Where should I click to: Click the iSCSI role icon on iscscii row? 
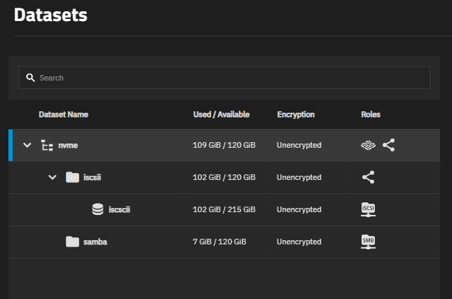coord(368,209)
